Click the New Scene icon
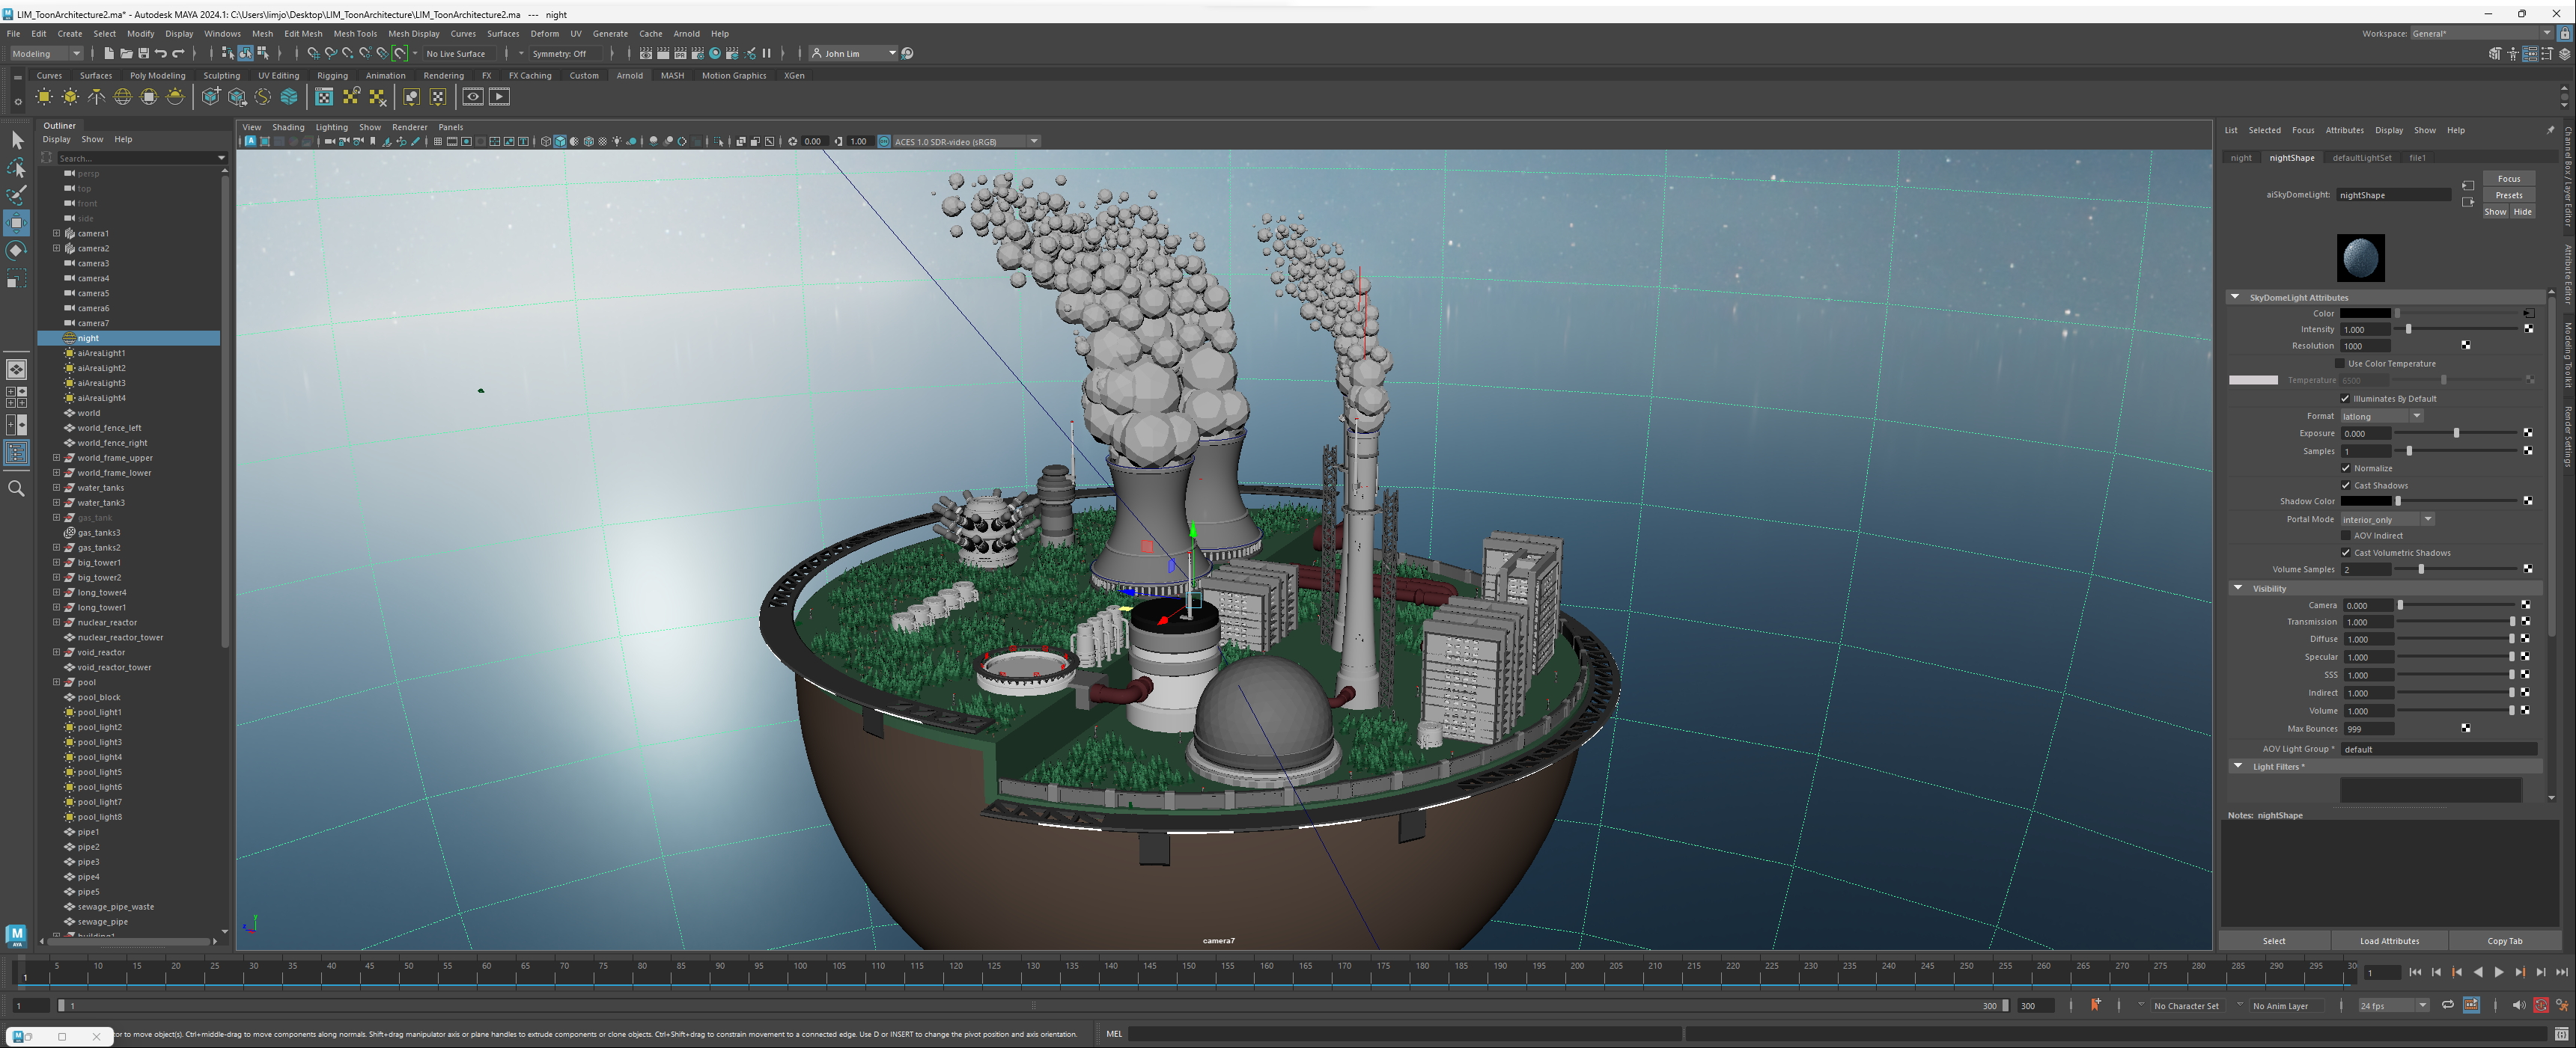The height and width of the screenshot is (1048, 2576). (x=109, y=53)
